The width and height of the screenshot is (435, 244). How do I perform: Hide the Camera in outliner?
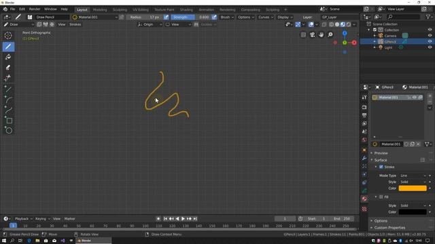tap(430, 36)
